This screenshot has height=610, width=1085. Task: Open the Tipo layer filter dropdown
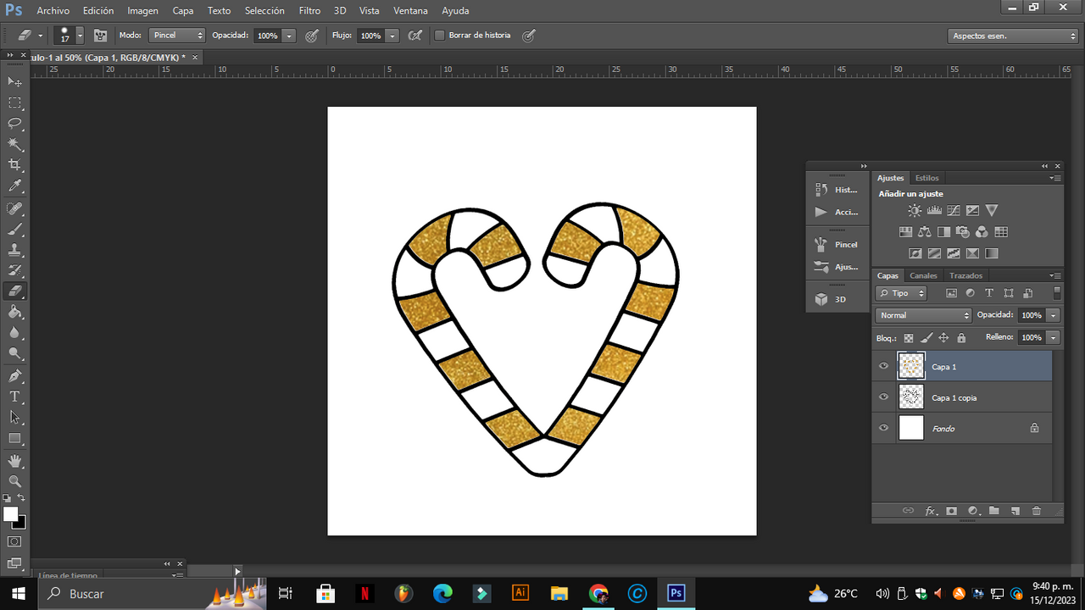pos(901,293)
